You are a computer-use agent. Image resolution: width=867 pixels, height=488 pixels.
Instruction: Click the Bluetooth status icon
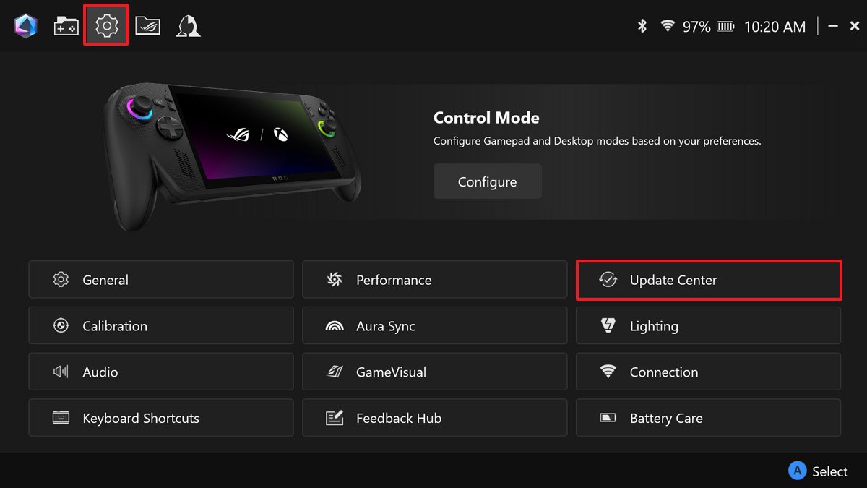pyautogui.click(x=642, y=27)
